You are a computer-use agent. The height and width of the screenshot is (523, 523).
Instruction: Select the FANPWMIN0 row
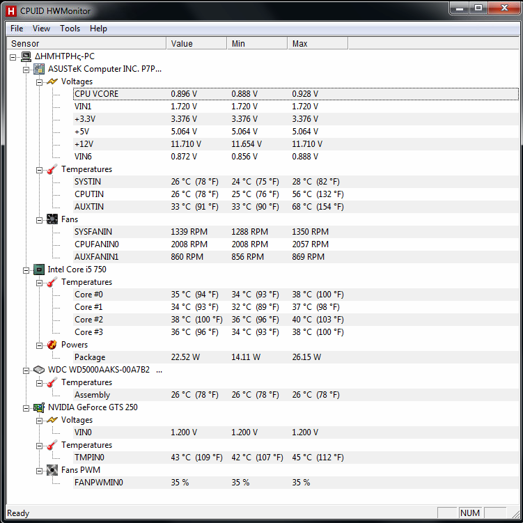(x=296, y=483)
